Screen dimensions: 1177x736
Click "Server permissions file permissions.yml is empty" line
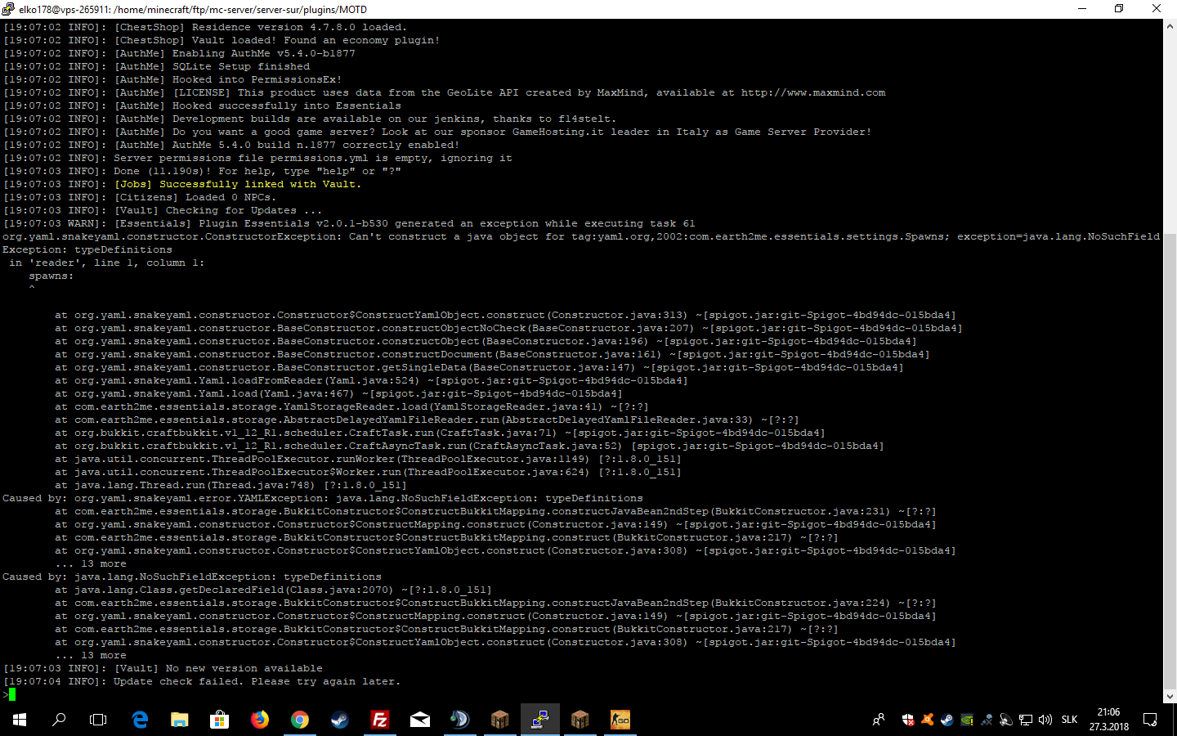pyautogui.click(x=257, y=158)
